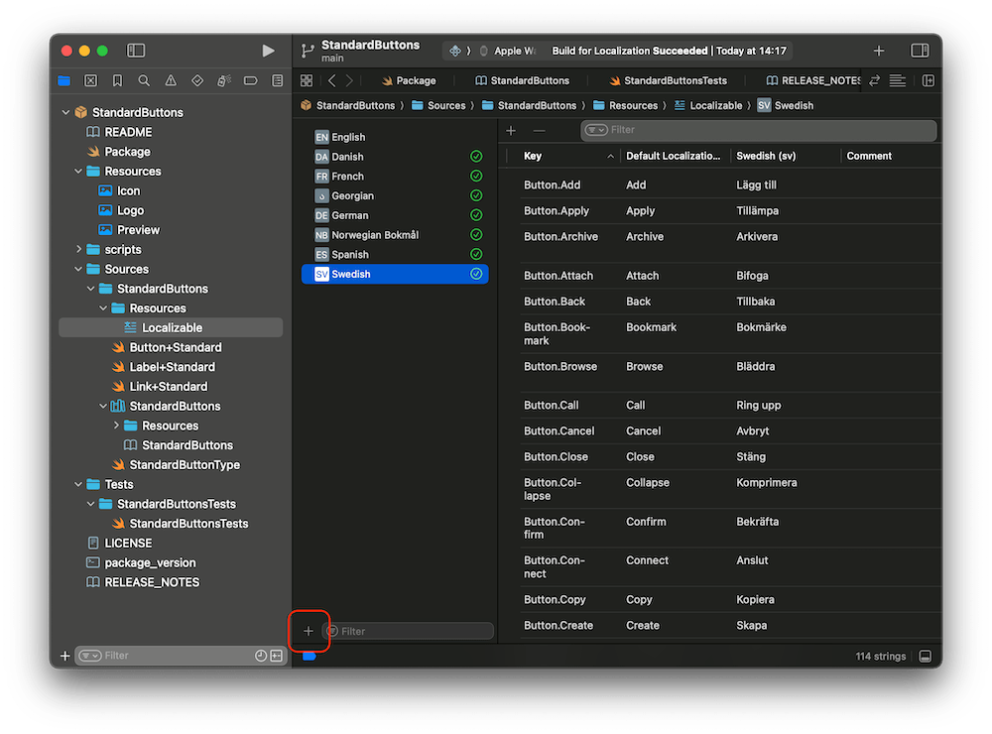Screen dimensions: 992x734
Task: Switch to the RELEASE_NOTES tab
Action: [813, 80]
